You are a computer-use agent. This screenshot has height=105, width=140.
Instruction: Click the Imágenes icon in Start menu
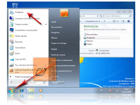point(11,12)
